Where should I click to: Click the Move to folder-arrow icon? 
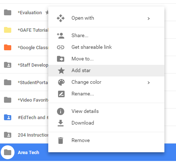tap(61, 59)
